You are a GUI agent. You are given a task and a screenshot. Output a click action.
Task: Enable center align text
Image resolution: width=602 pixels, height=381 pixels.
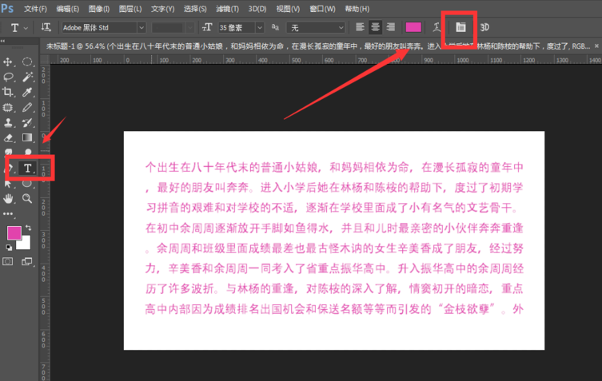(375, 27)
